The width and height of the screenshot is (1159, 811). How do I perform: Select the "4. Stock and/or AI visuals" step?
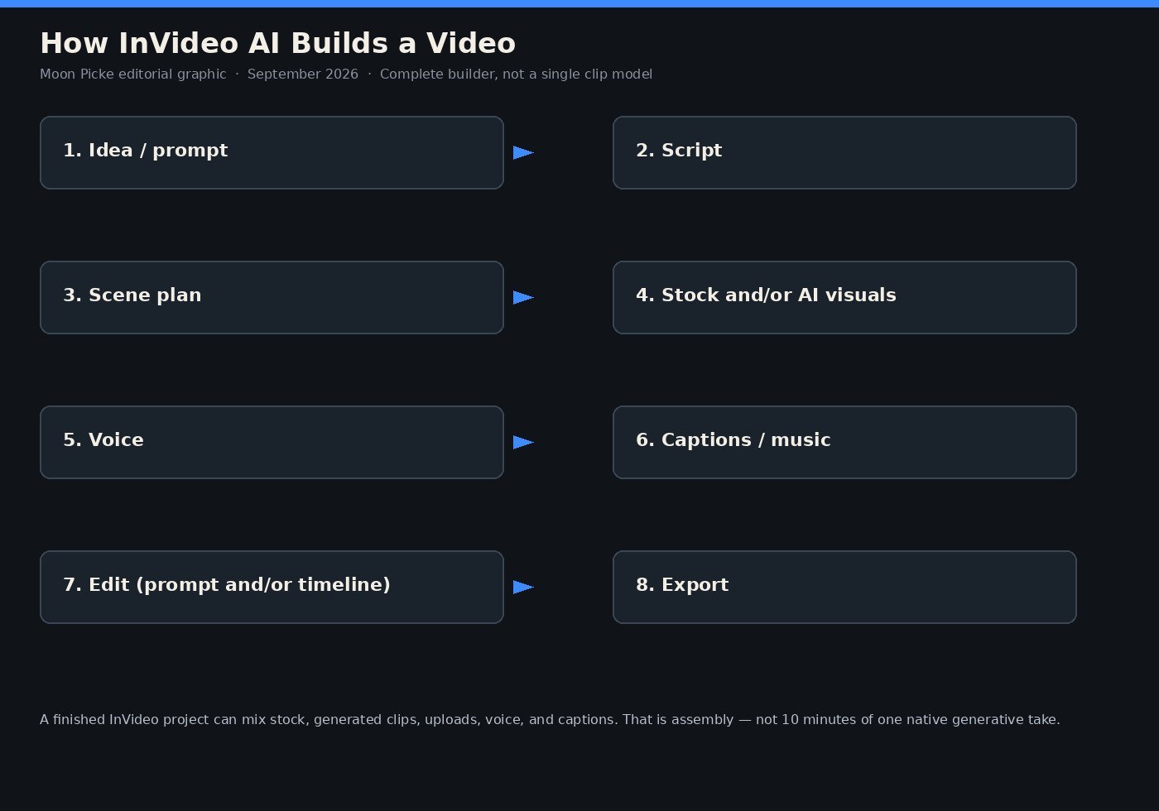coord(844,297)
